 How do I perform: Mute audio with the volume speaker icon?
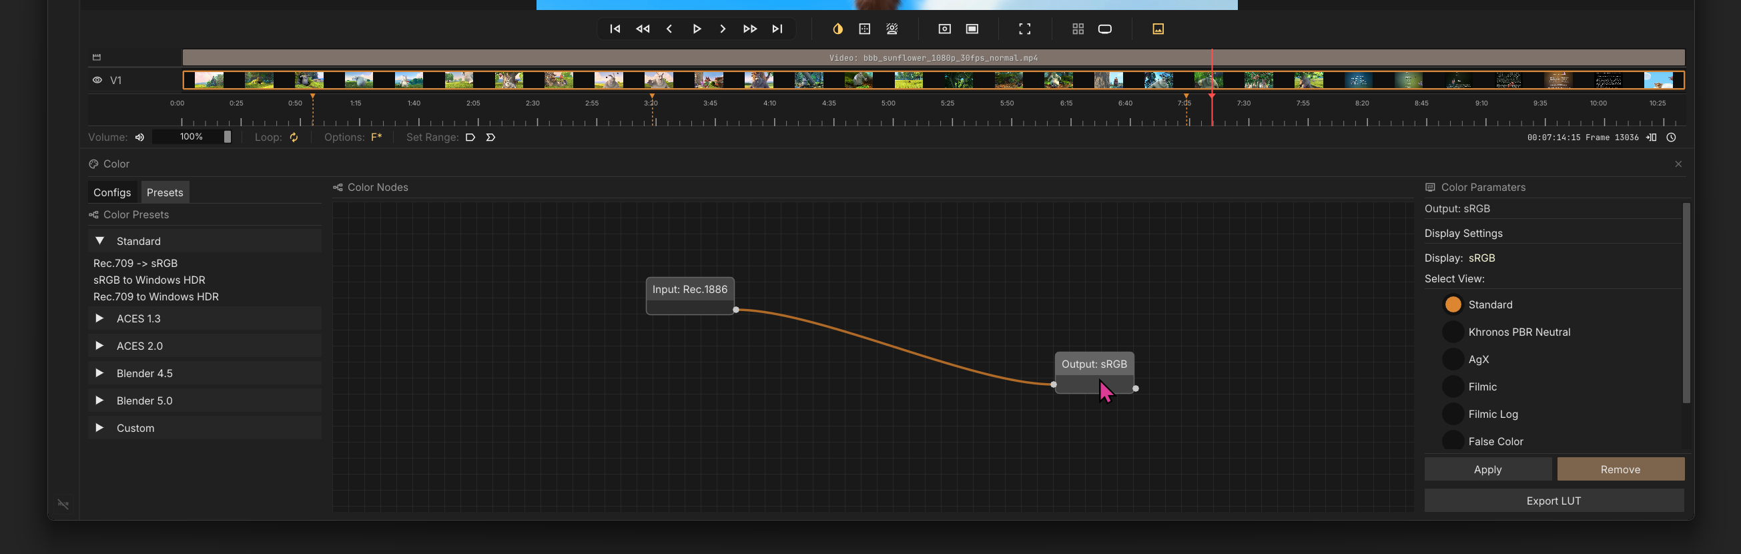tap(140, 137)
